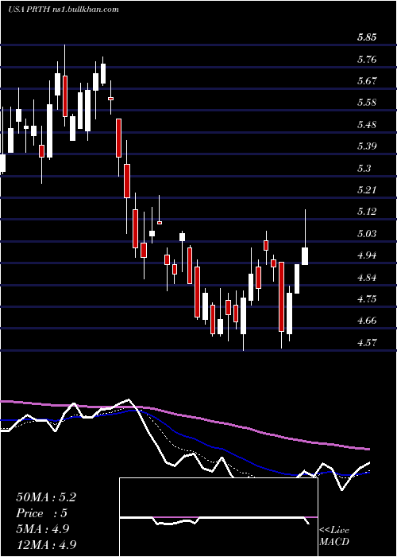Image resolution: width=397 pixels, height=557 pixels.
Task: Click the 5.12 price axis label
Action: click(367, 212)
